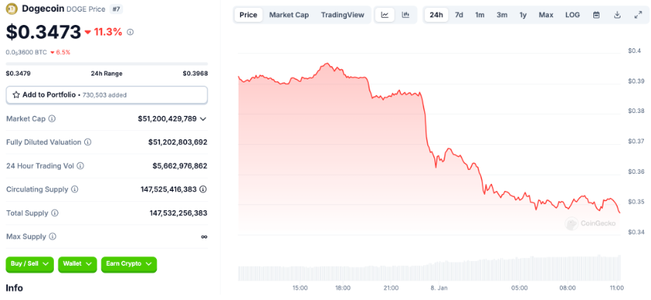Switch to candlestick chart icon
Image resolution: width=651 pixels, height=300 pixels.
tap(405, 15)
